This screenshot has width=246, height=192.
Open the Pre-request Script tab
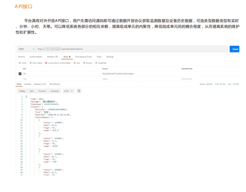[x=83, y=57]
